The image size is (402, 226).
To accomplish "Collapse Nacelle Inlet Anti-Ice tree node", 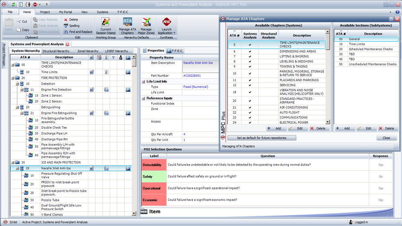I will coord(17,168).
